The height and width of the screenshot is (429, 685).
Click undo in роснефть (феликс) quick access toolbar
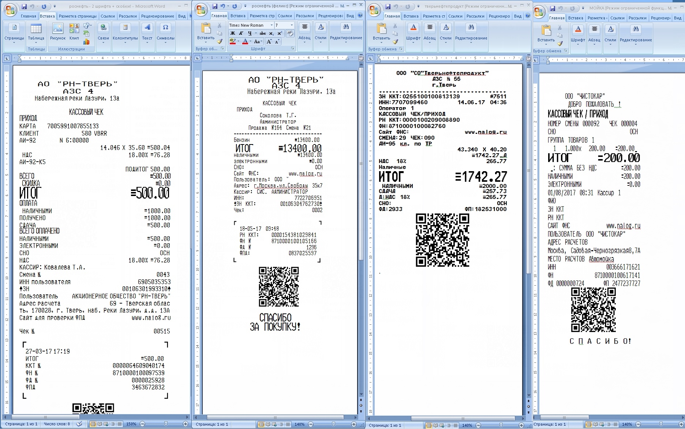click(222, 6)
